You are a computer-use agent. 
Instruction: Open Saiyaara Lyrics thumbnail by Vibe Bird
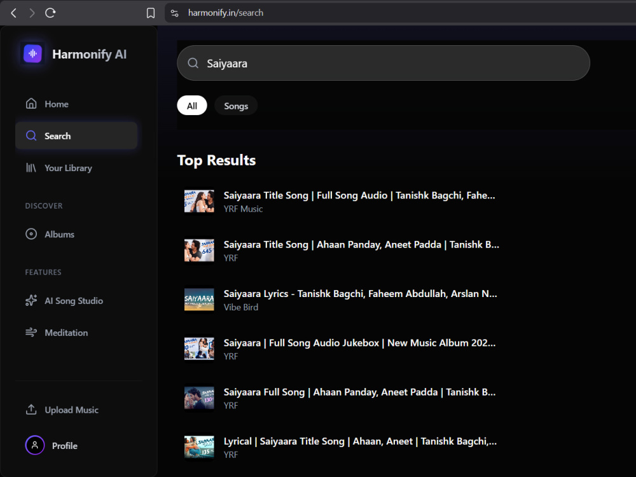[x=199, y=300]
